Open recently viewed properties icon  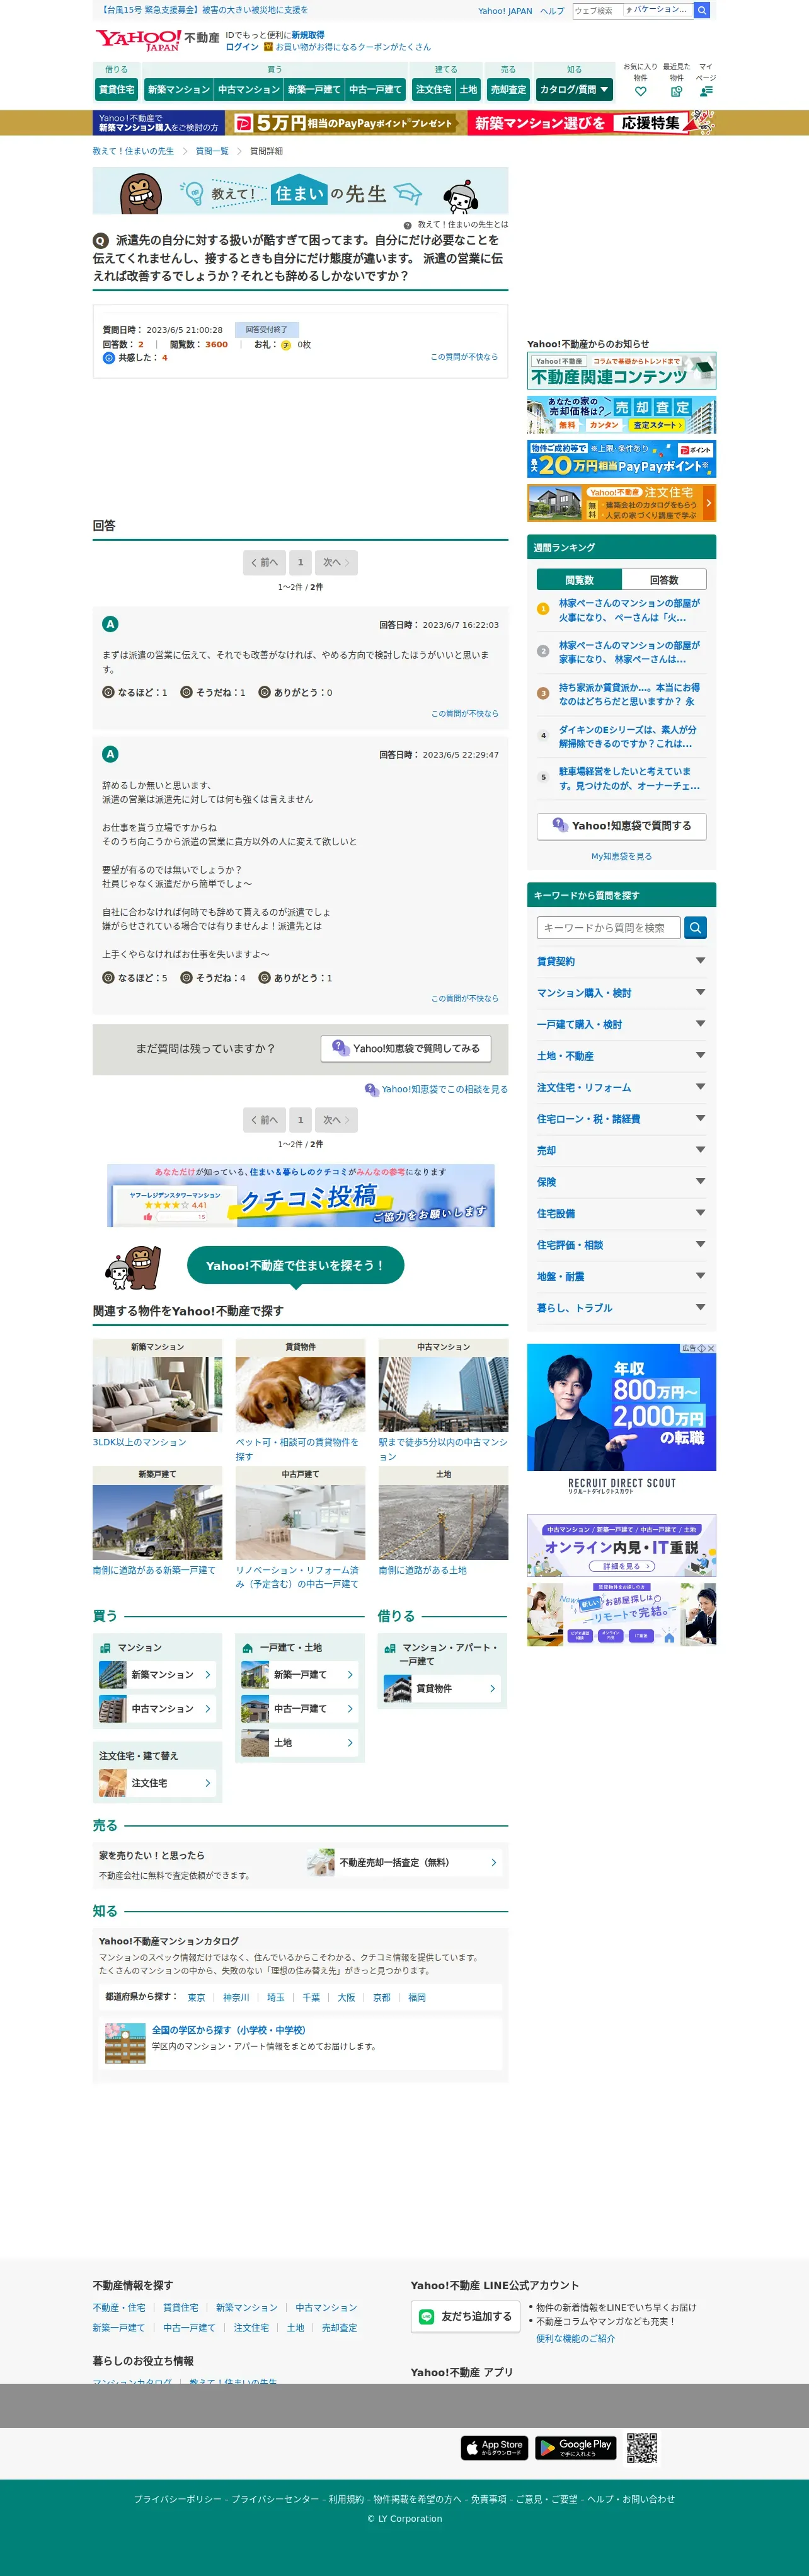pos(676,91)
